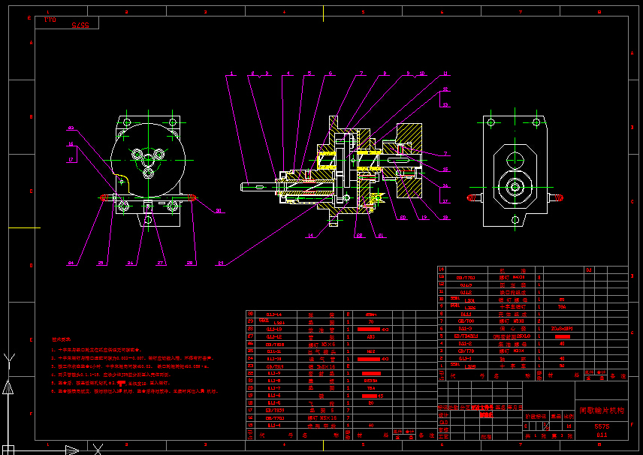Select the GB/T80 code cell
The width and height of the screenshot is (643, 455).
[466, 321]
